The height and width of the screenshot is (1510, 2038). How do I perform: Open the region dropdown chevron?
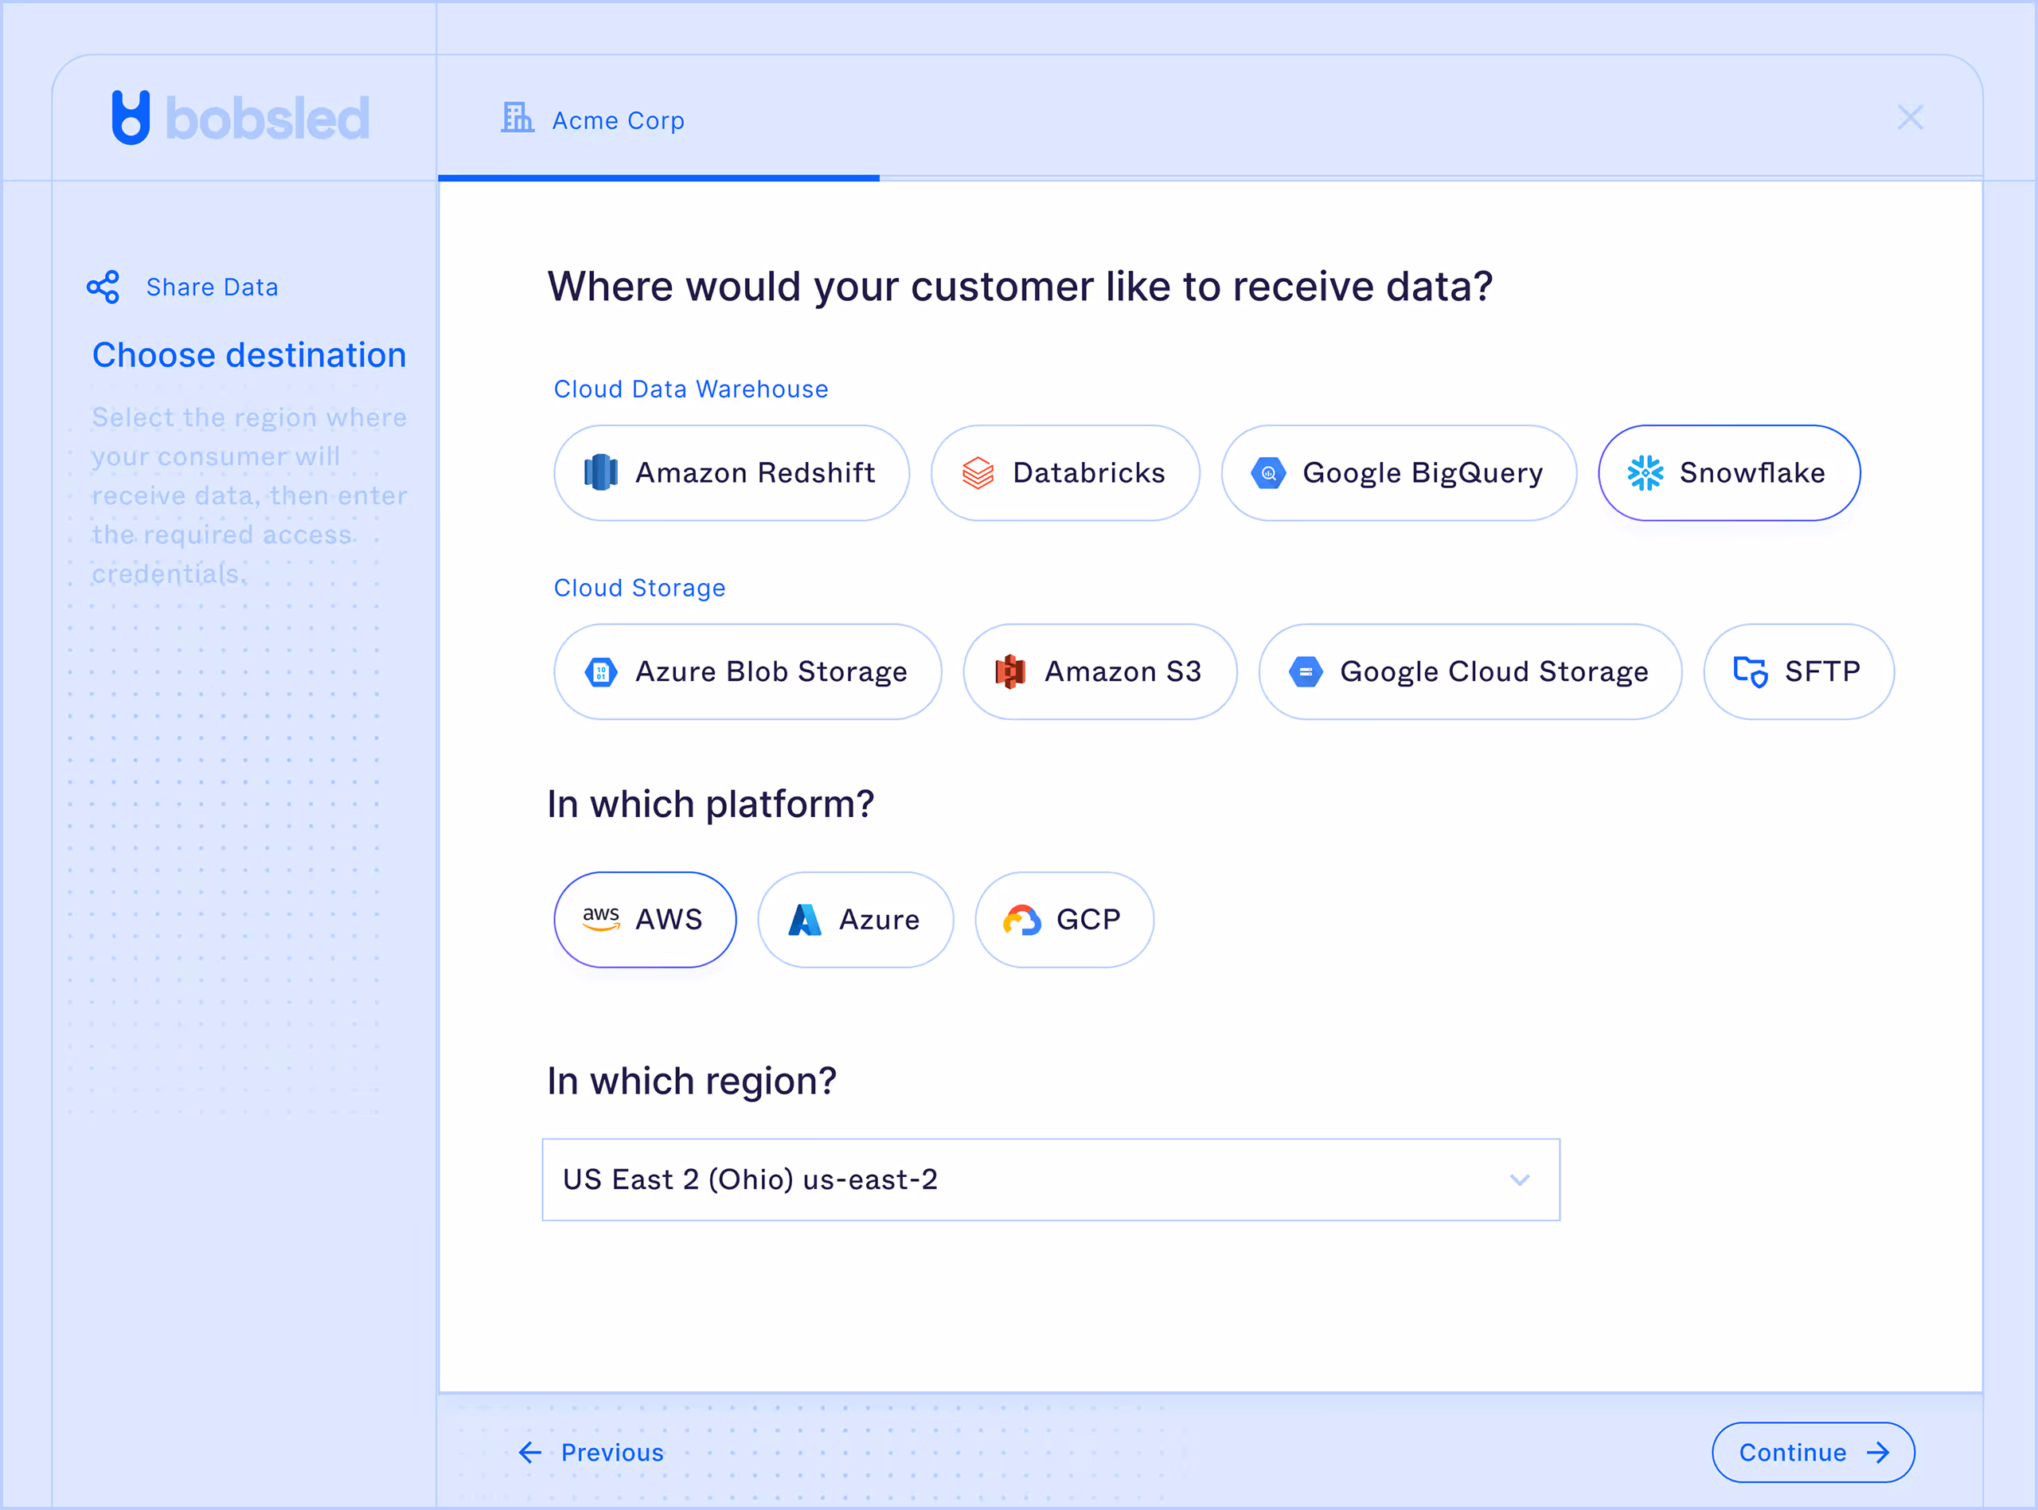1519,1180
